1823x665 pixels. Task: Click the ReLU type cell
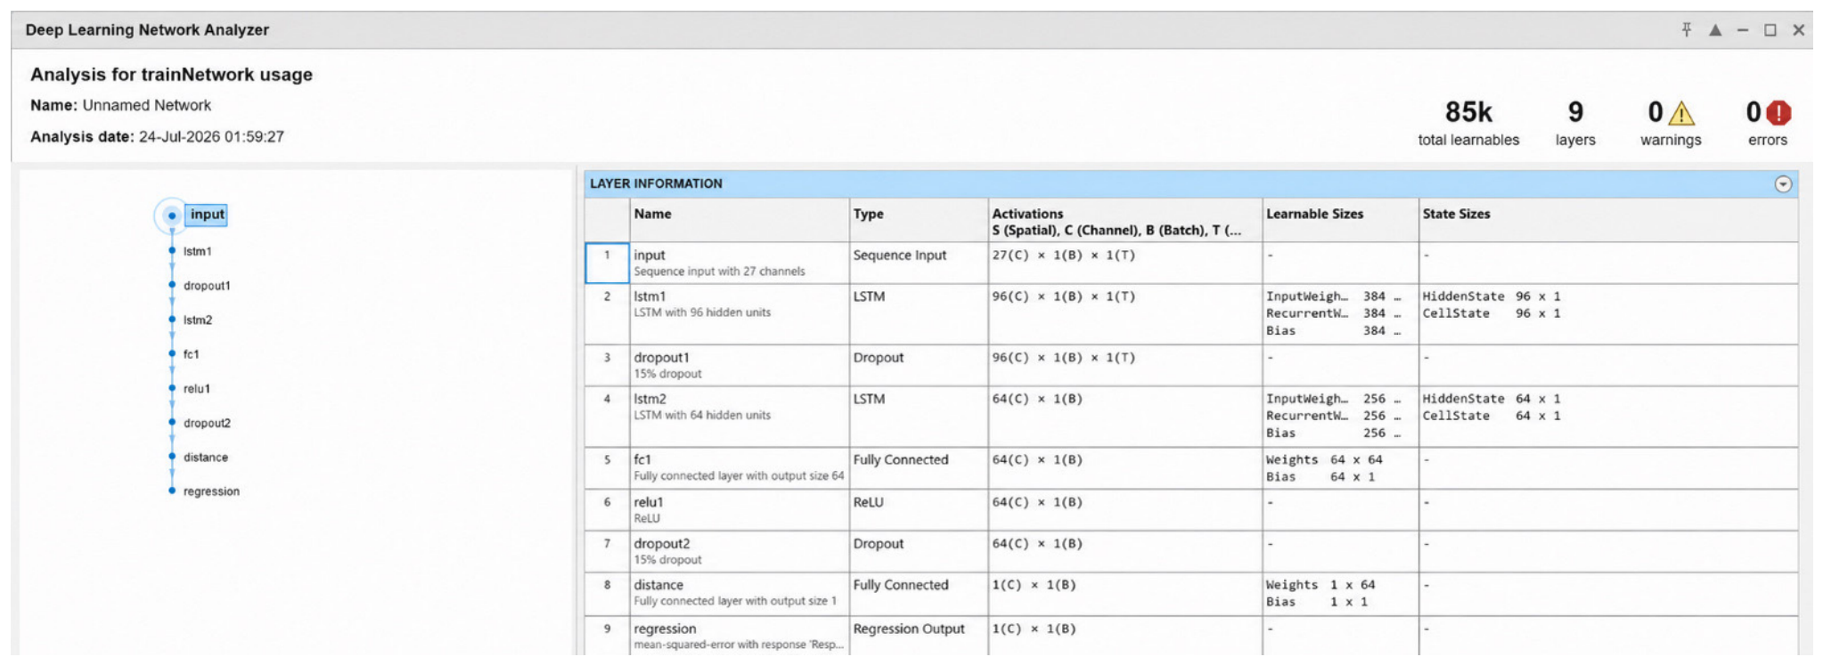919,510
